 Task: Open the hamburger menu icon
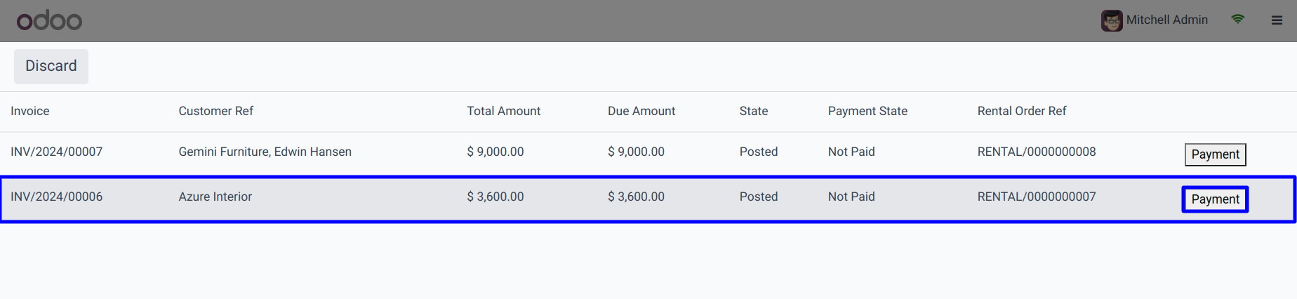(x=1277, y=20)
